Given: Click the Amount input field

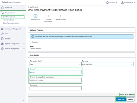Looking at the screenshot, I should (x=56, y=72).
